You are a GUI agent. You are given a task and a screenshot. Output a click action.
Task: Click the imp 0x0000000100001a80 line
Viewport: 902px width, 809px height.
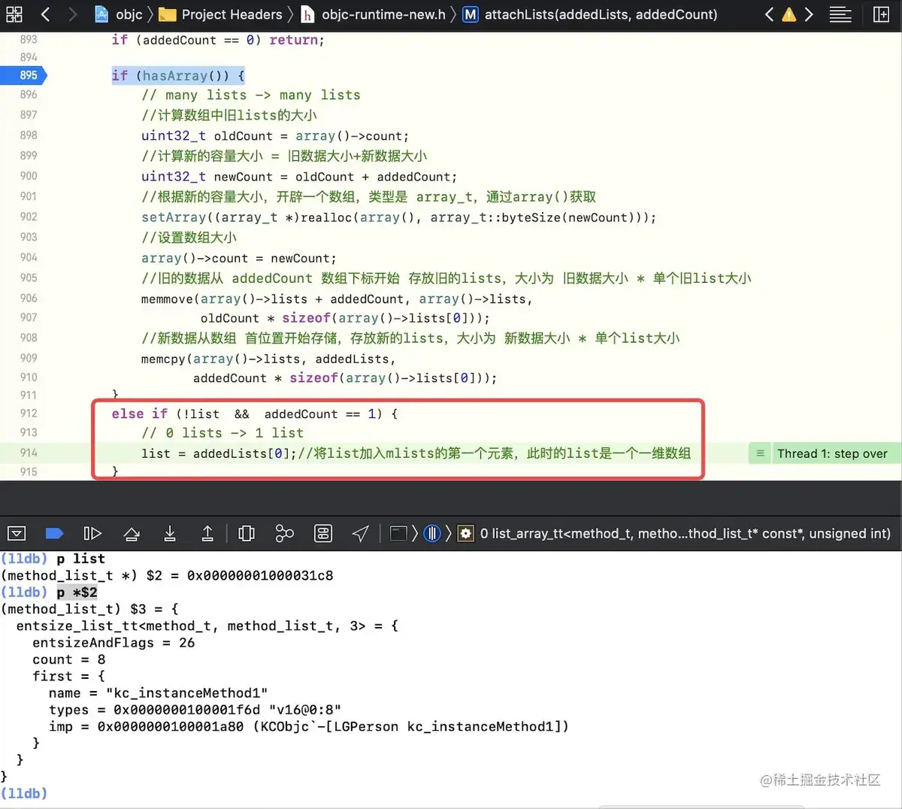click(309, 726)
